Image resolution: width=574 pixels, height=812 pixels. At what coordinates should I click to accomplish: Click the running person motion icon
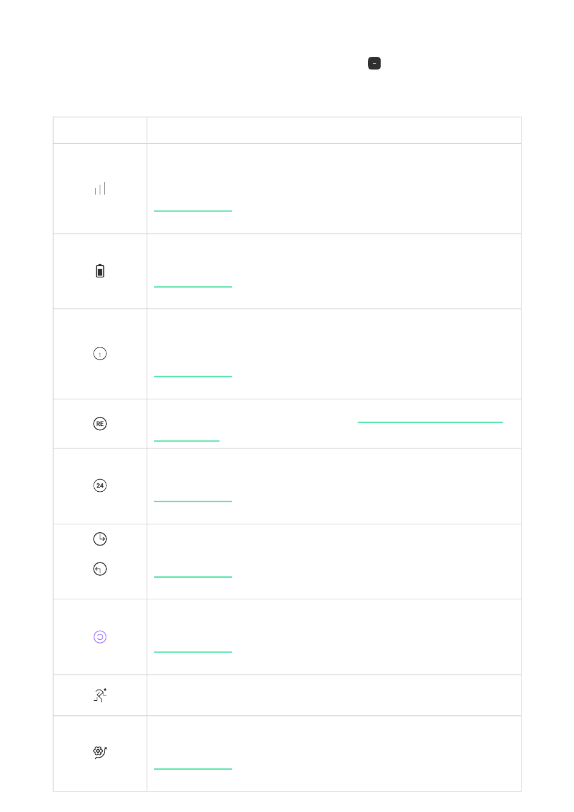pos(100,695)
